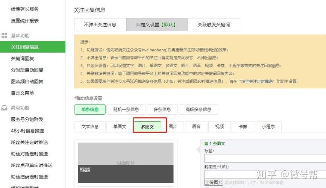326x188 pixels.
Task: Open 服务号分组群发 sidebar item
Action: [27, 119]
